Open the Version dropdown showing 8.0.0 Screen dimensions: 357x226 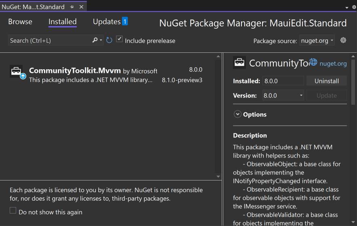283,95
